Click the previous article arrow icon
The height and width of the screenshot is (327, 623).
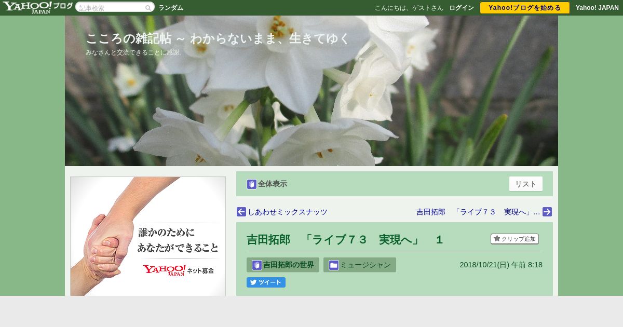[x=241, y=212]
